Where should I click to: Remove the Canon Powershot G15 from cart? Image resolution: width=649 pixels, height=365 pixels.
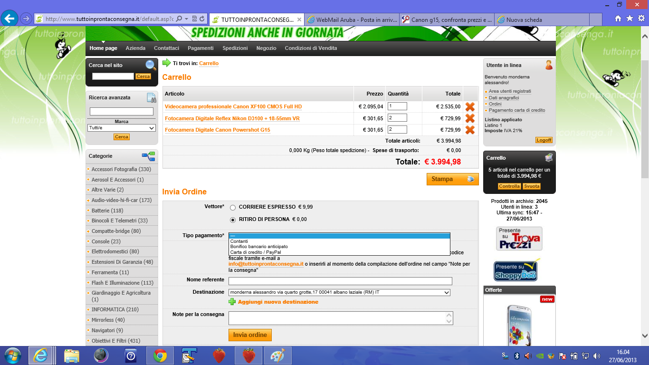[x=470, y=130]
